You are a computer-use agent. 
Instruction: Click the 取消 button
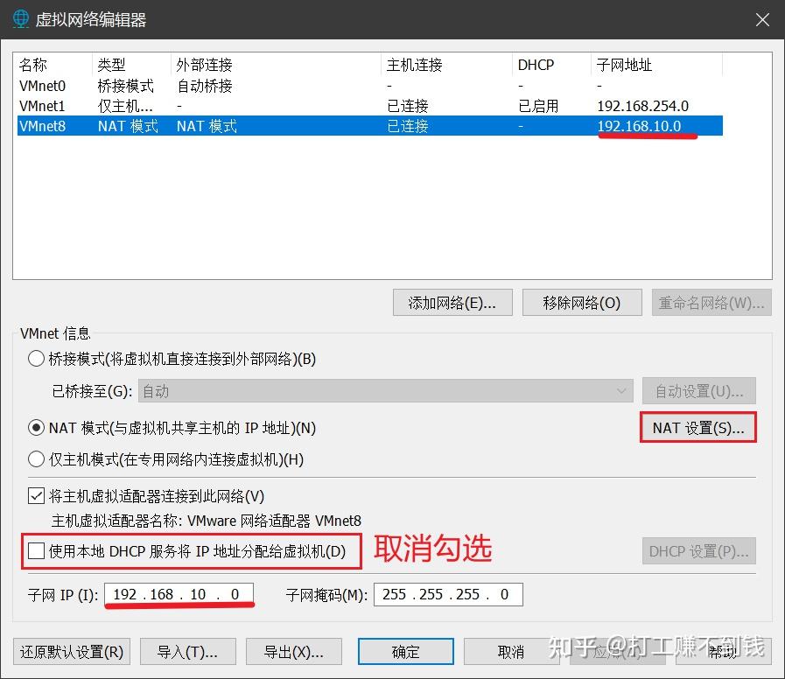coord(511,652)
